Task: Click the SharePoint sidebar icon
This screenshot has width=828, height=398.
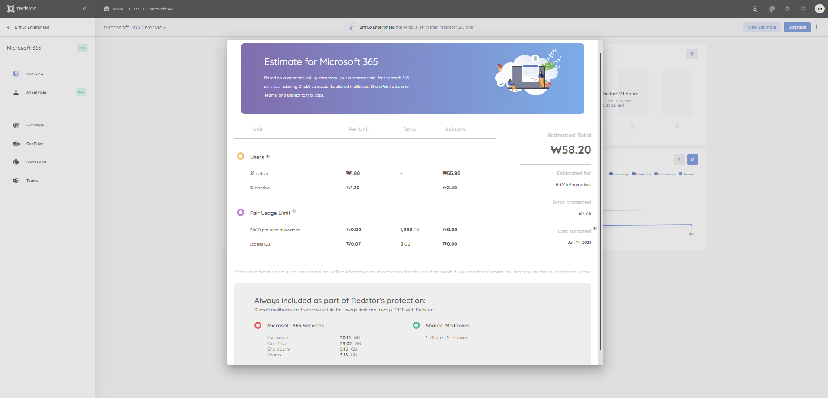Action: click(16, 162)
